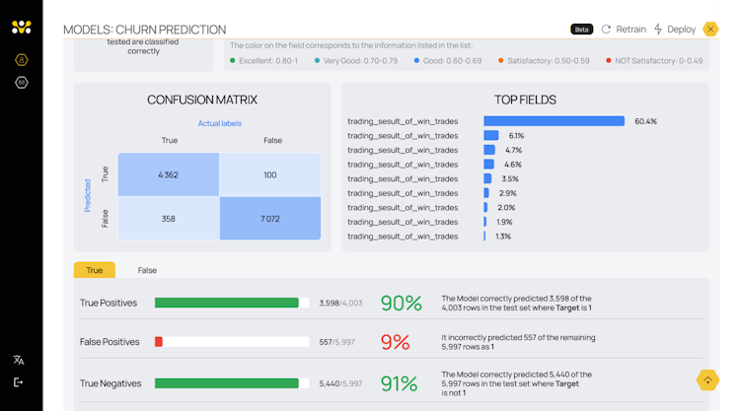Click the yellow hexagon close icon
The height and width of the screenshot is (411, 740).
click(710, 30)
